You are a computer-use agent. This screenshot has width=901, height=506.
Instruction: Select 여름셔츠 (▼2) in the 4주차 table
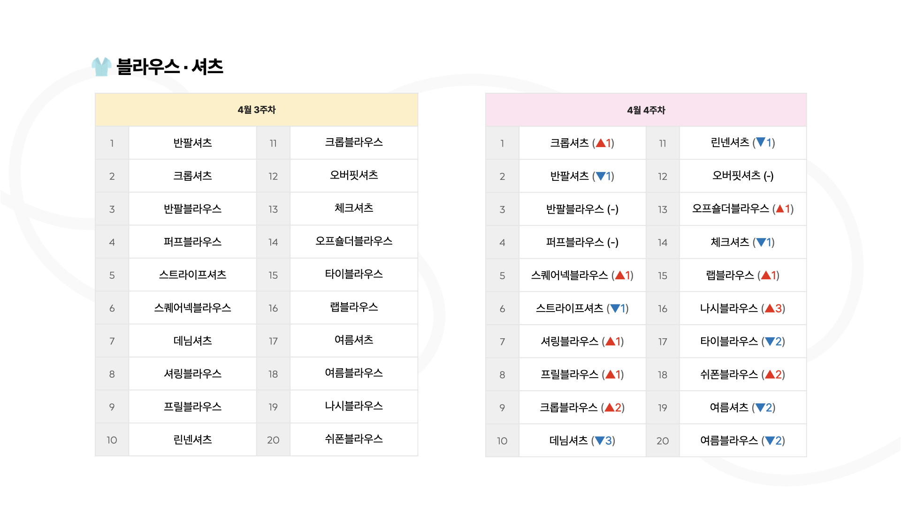(x=743, y=408)
